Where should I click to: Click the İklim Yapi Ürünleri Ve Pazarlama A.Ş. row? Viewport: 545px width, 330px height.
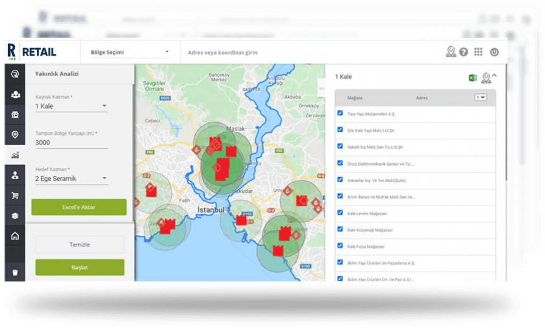[415, 263]
